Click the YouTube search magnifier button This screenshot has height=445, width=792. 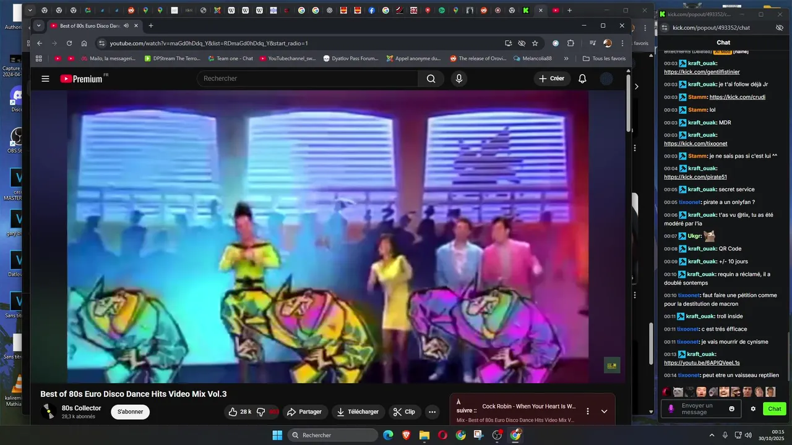pos(431,78)
